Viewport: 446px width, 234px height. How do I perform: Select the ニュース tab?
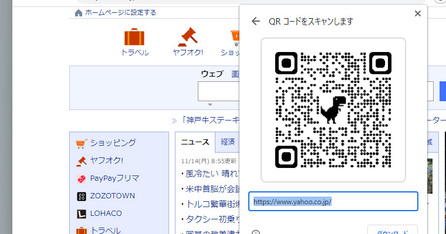click(195, 142)
